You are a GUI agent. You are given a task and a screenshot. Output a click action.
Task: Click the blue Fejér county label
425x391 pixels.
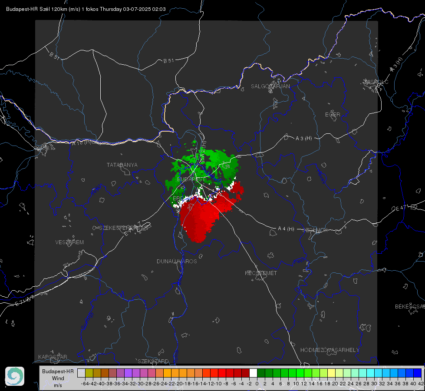[x=97, y=190]
